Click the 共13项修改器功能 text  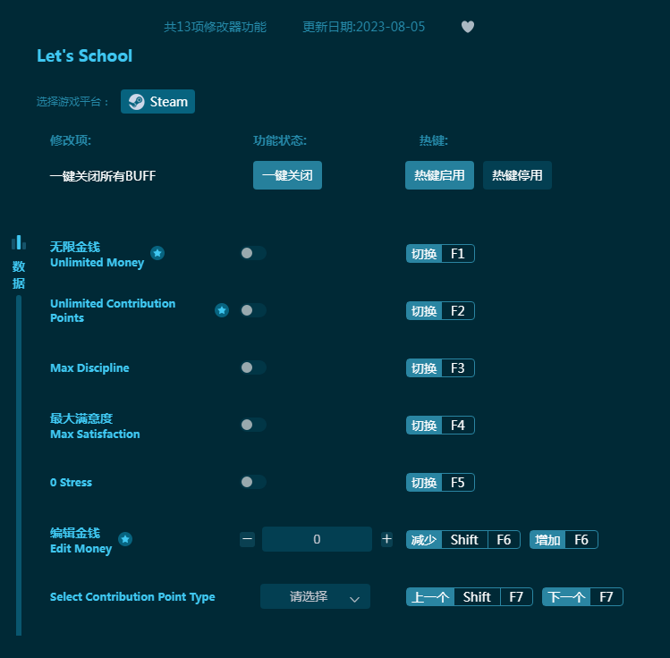(216, 27)
